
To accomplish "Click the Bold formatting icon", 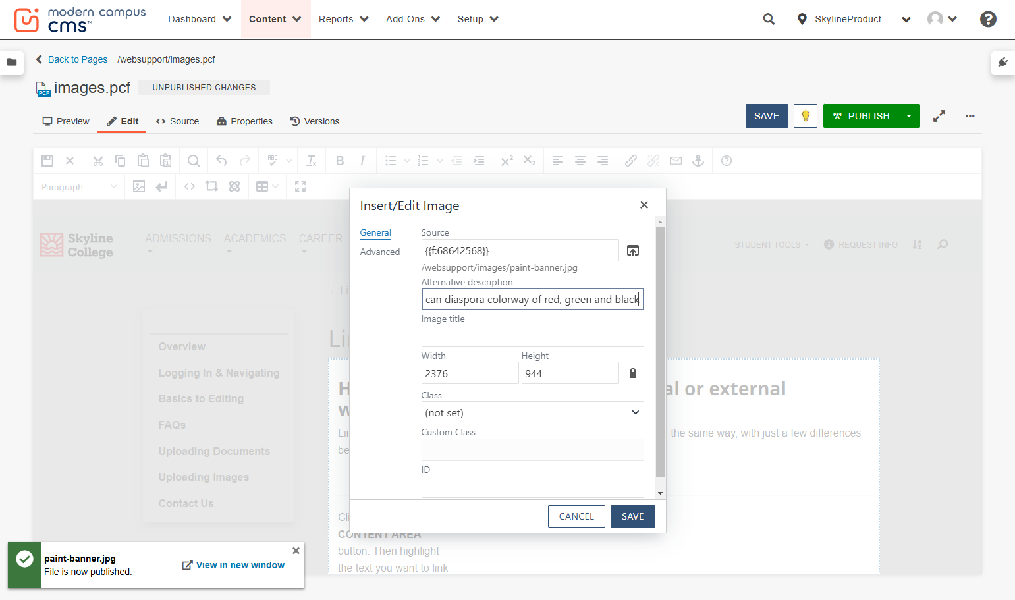I will [340, 161].
